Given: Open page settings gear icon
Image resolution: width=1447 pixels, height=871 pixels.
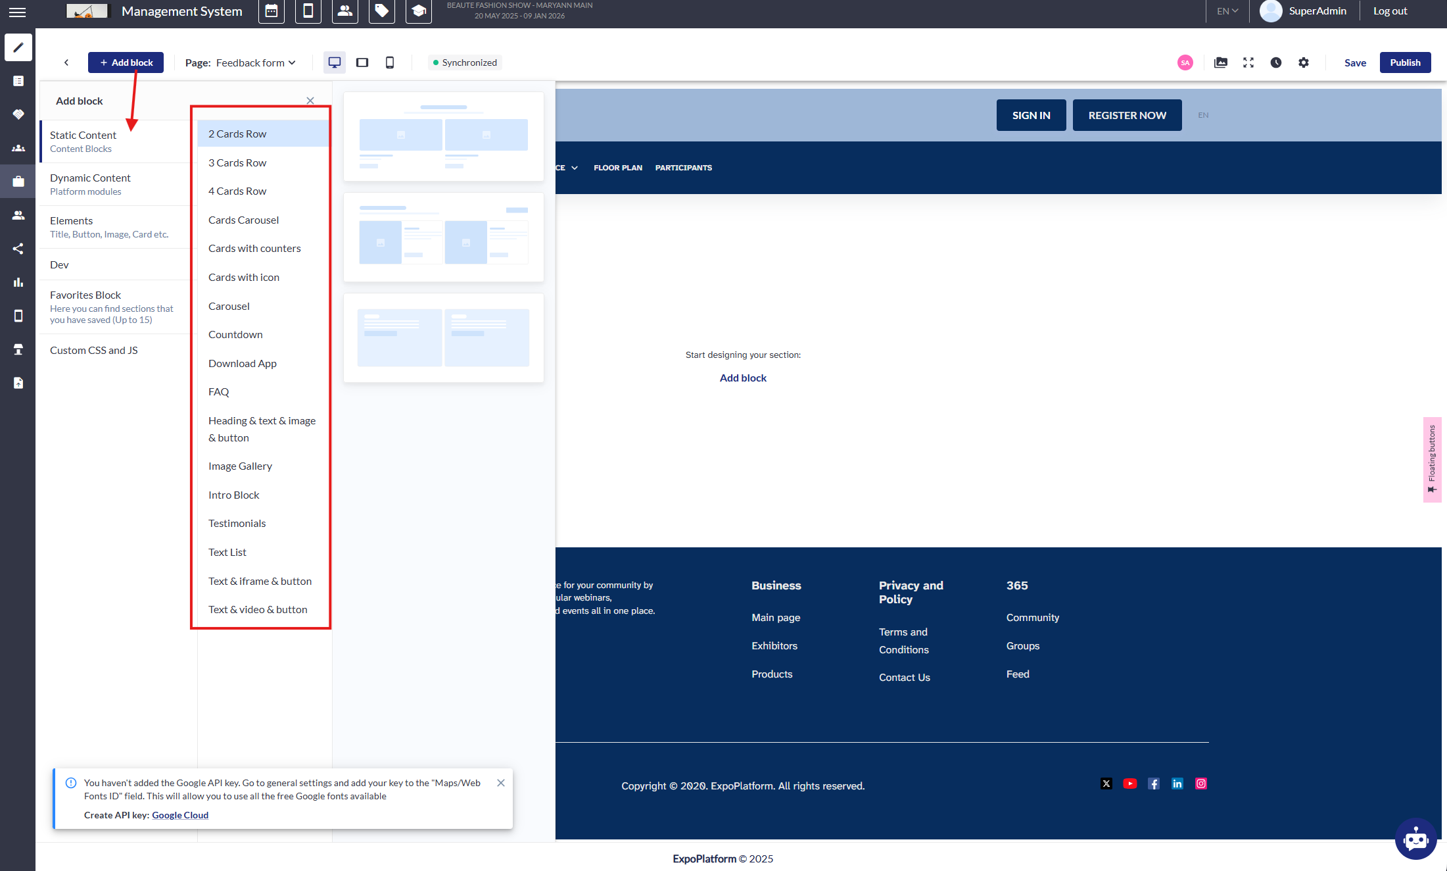Looking at the screenshot, I should click(1304, 62).
